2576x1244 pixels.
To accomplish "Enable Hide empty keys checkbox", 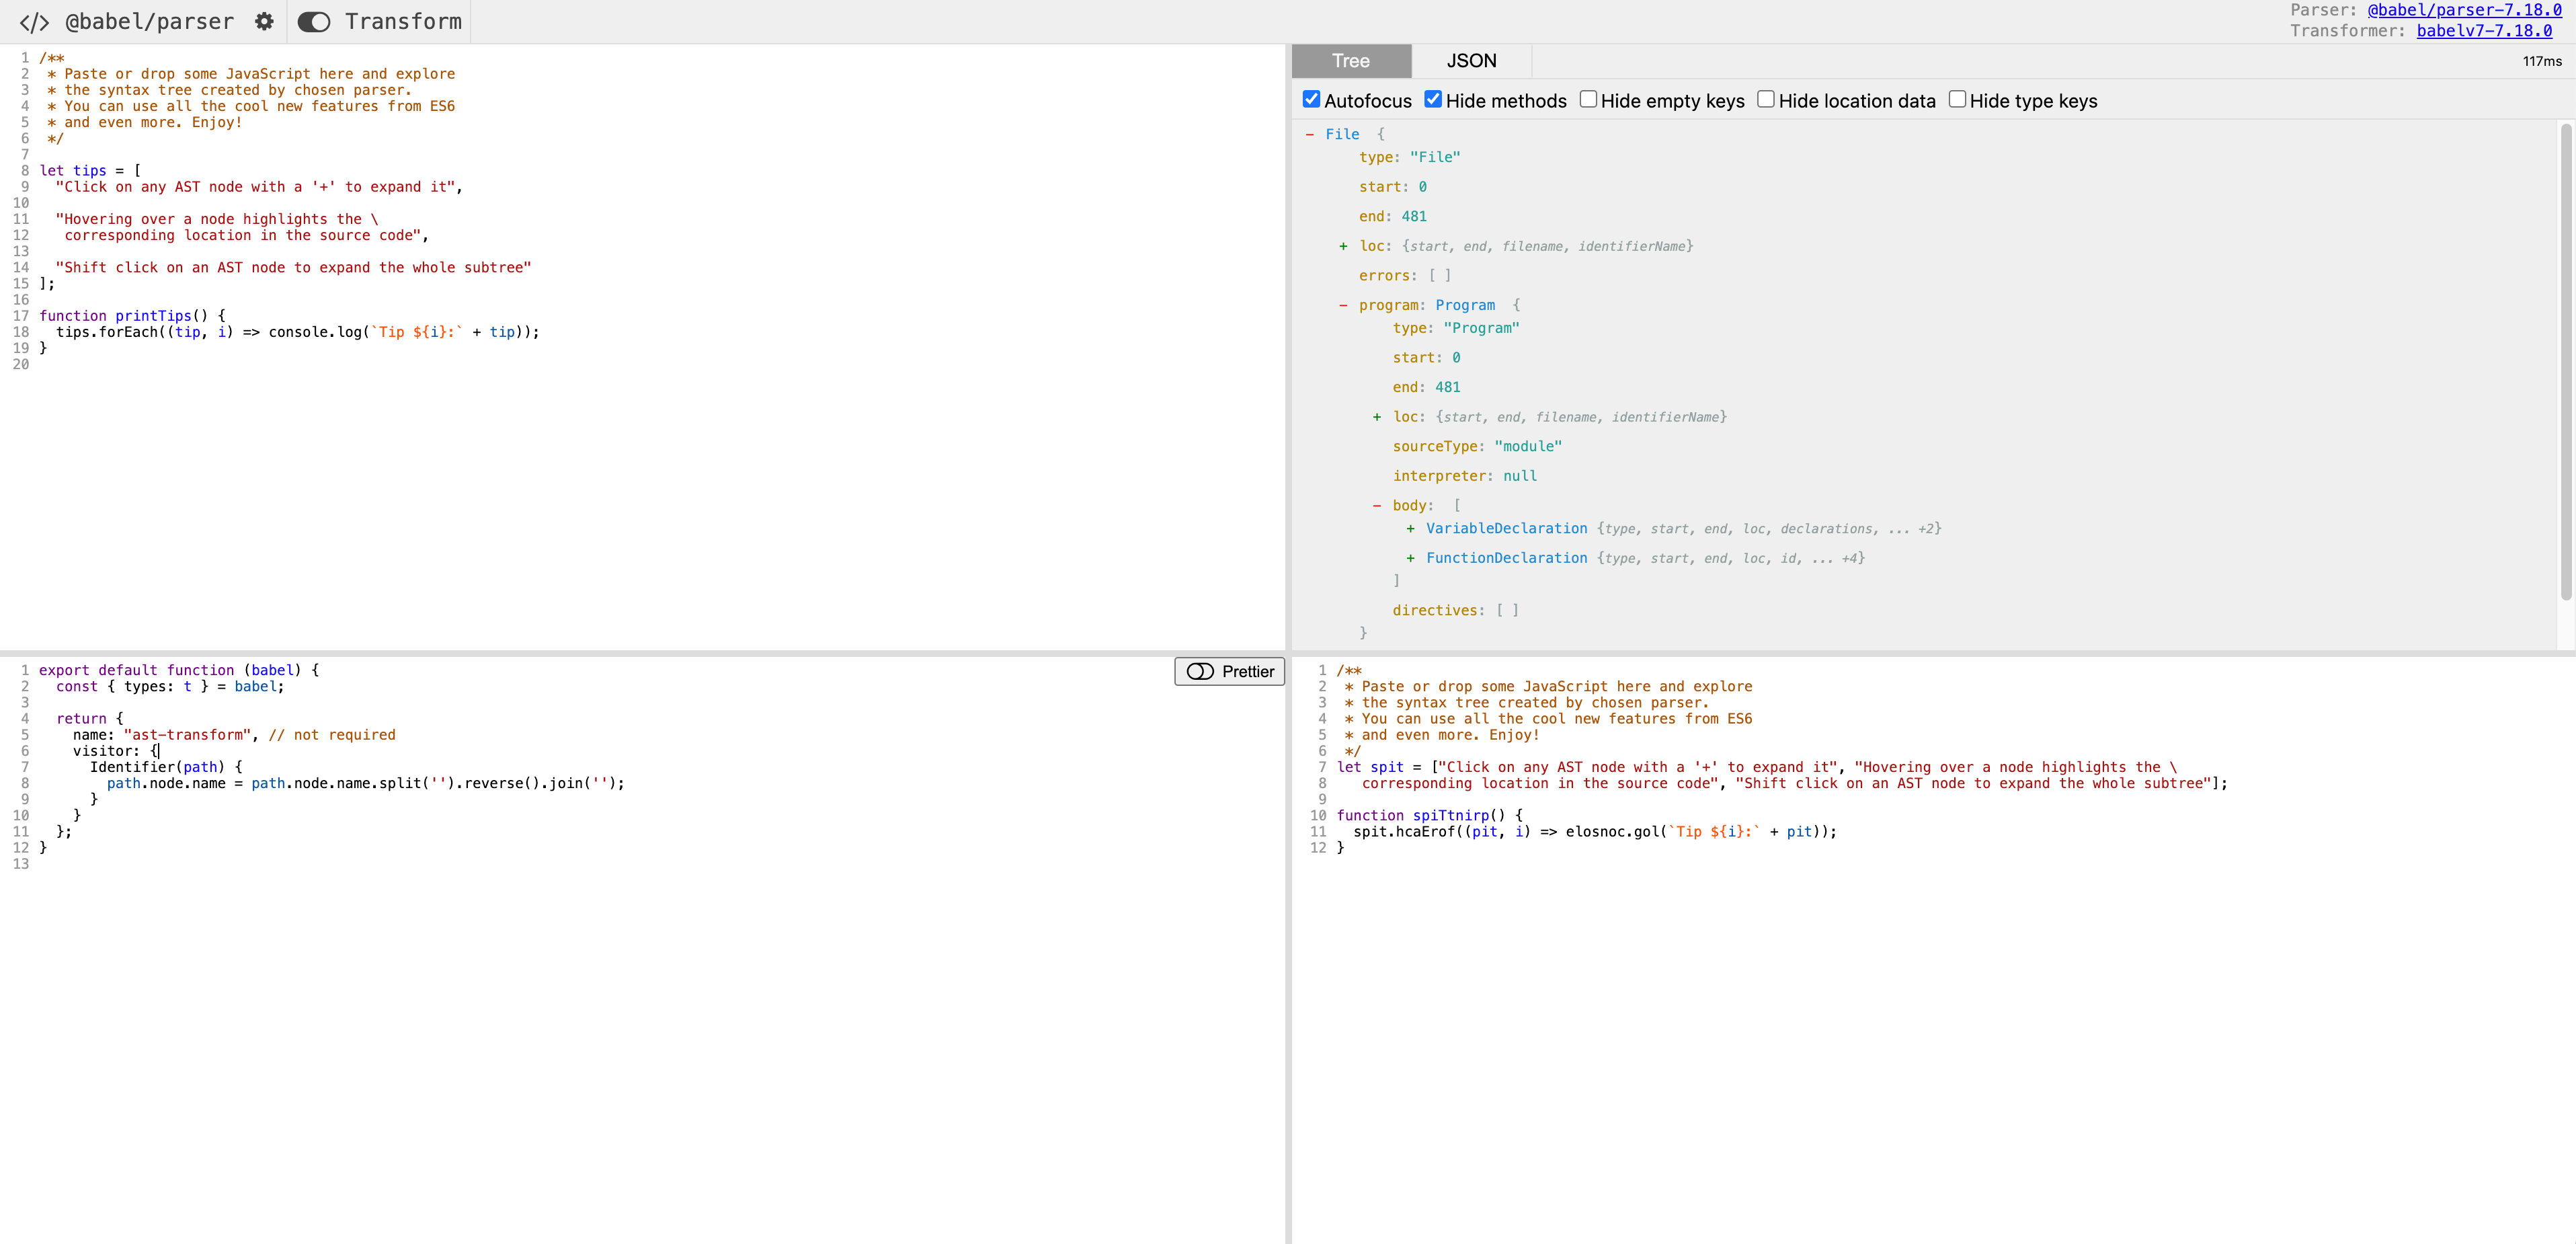I will (1588, 99).
